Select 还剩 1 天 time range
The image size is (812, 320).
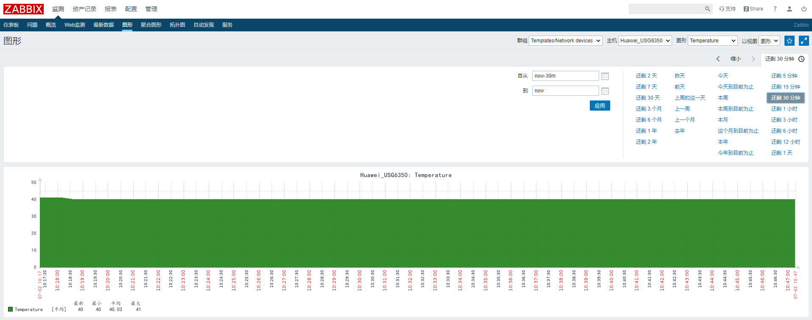(x=782, y=153)
